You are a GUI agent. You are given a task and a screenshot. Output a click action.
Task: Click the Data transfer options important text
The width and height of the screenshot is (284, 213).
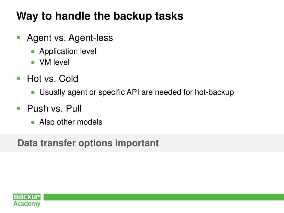(x=88, y=143)
